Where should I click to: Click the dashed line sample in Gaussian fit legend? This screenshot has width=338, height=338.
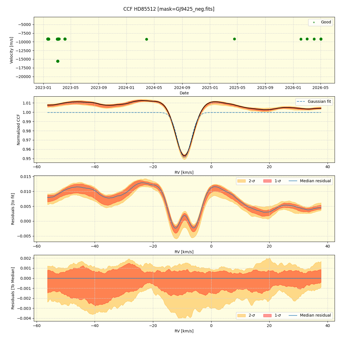301,102
